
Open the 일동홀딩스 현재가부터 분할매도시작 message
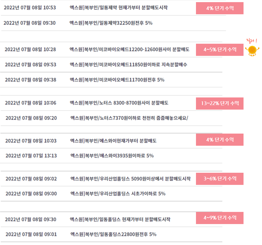click(120, 219)
